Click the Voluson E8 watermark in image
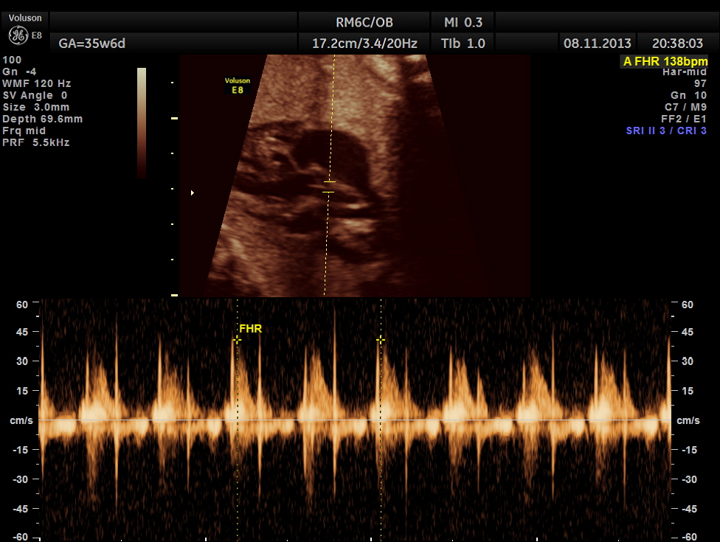Viewport: 720px width, 542px height. click(238, 86)
